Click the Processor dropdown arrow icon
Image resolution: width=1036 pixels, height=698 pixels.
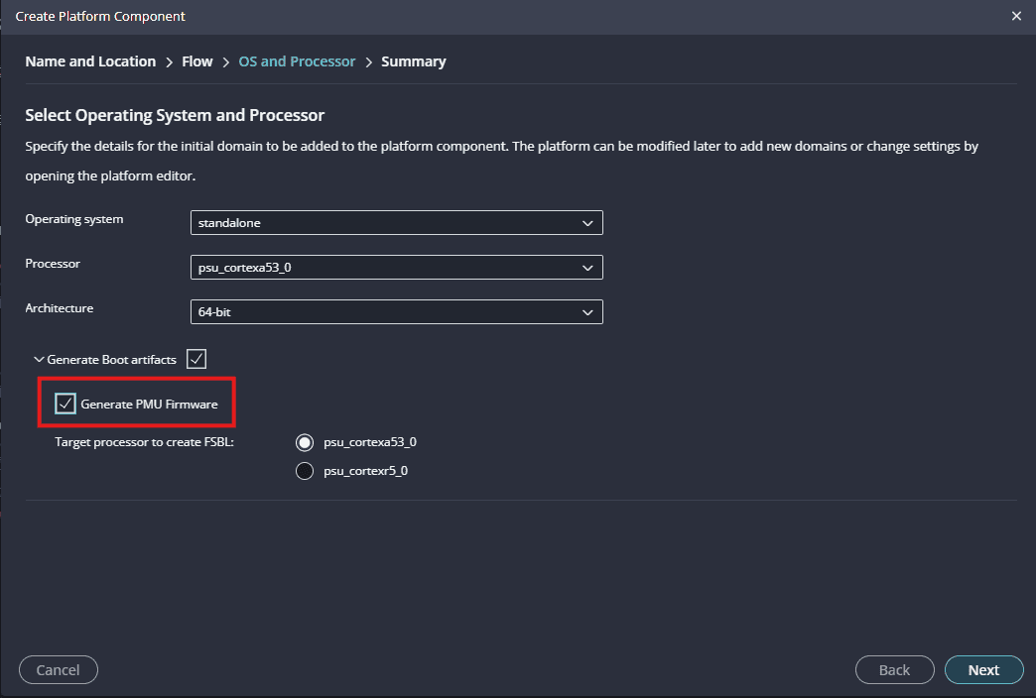[x=587, y=268]
